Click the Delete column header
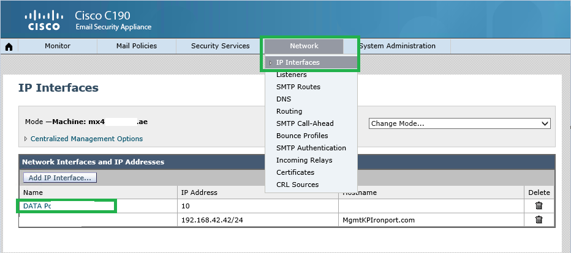This screenshot has width=571, height=253. (539, 193)
